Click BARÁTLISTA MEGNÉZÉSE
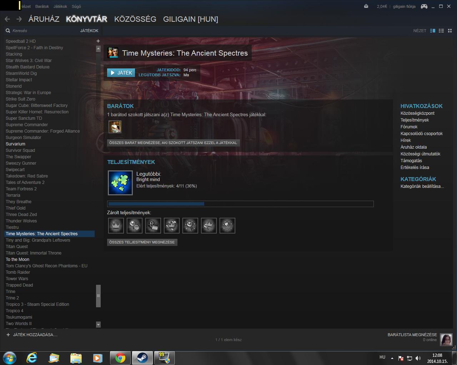Screen dimensions: 457x365 pyautogui.click(x=412, y=335)
